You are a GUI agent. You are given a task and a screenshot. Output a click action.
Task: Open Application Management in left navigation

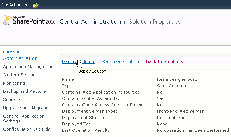tap(29, 67)
